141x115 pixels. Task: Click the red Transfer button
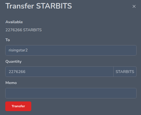[x=18, y=106]
